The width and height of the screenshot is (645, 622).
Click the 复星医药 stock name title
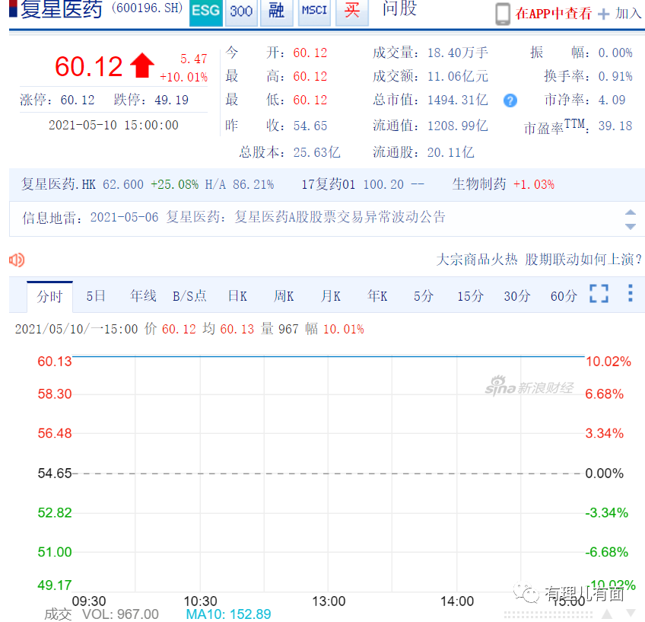point(61,9)
